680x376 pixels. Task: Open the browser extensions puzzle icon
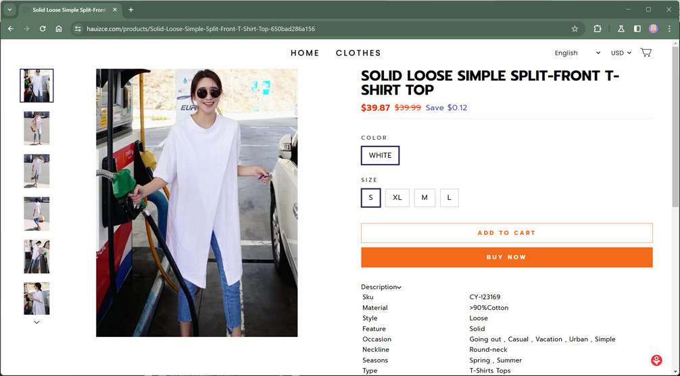coord(598,29)
